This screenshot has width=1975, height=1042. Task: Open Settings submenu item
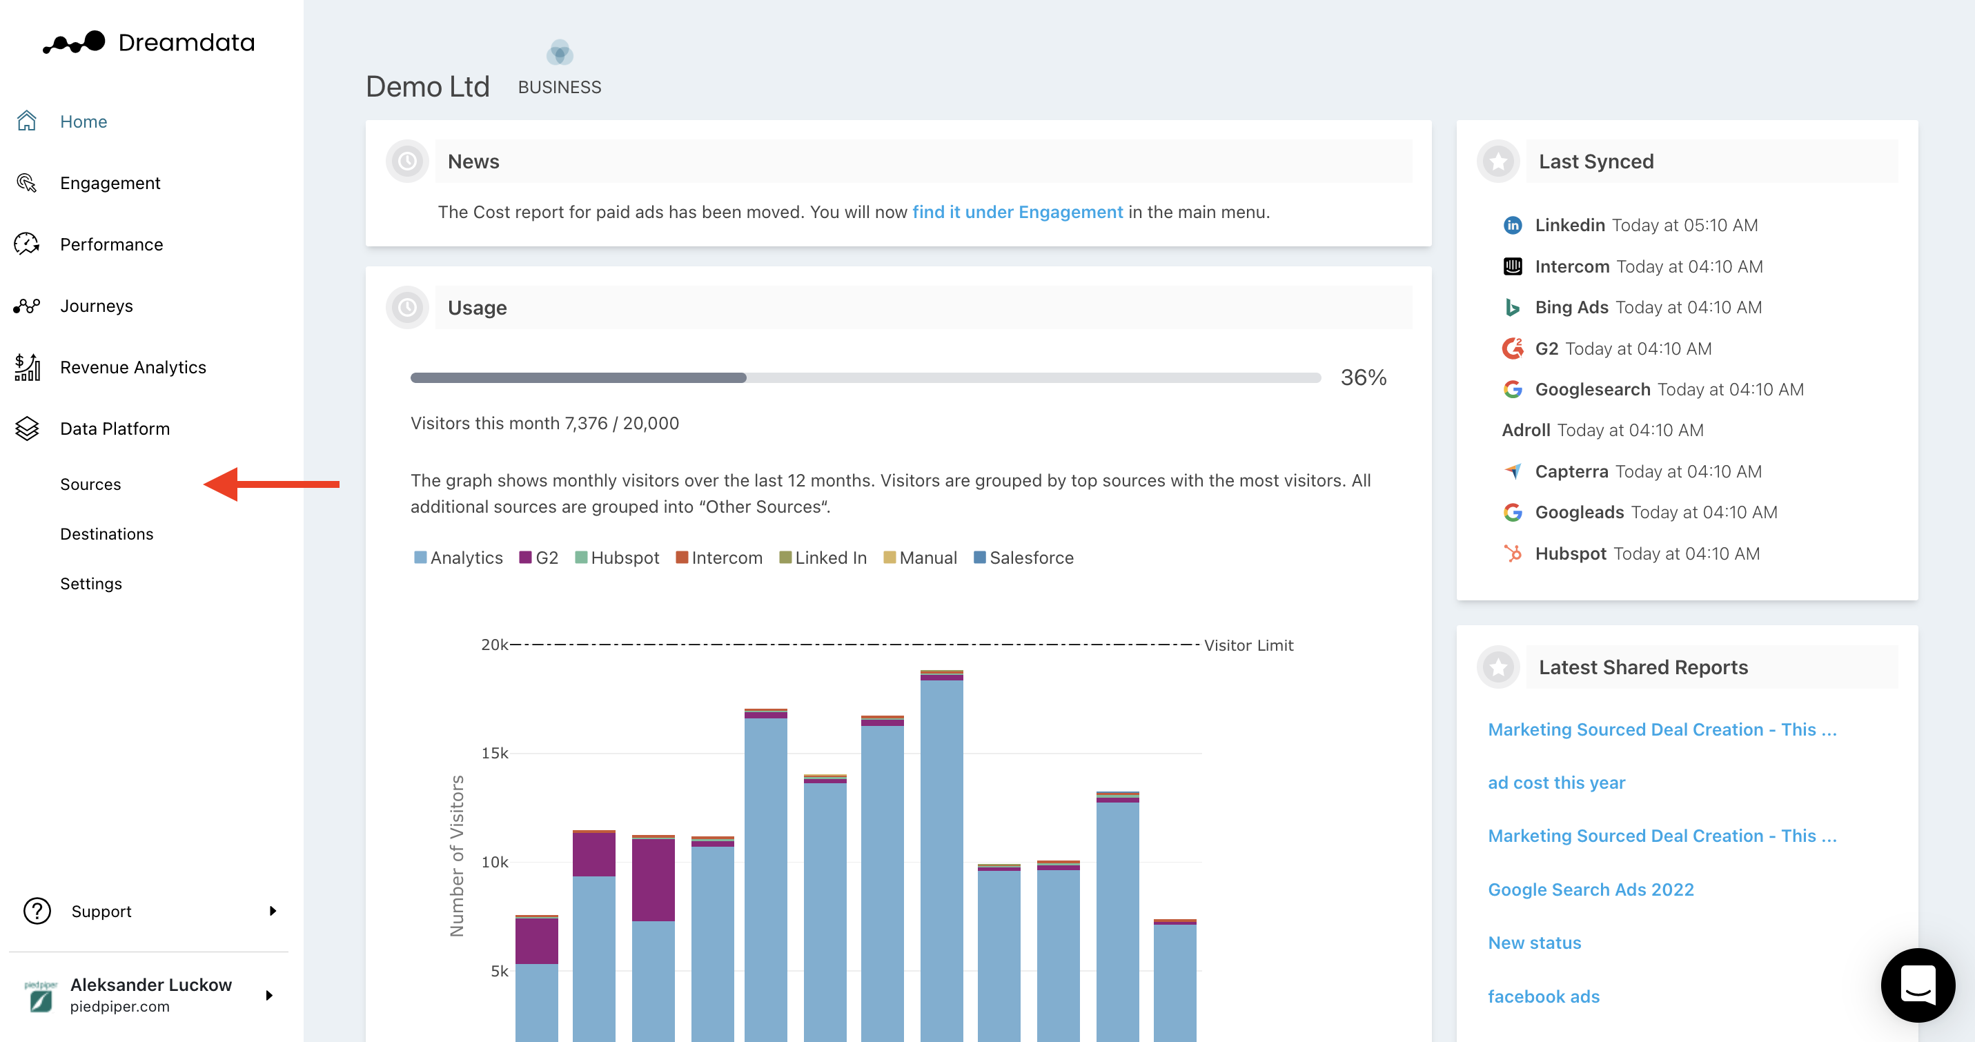coord(91,584)
